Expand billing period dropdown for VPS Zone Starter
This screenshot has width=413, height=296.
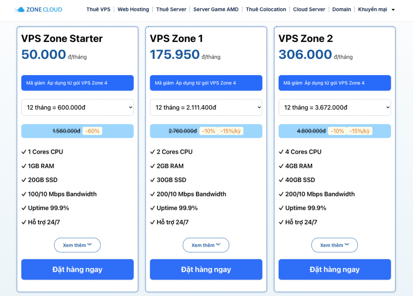point(77,108)
